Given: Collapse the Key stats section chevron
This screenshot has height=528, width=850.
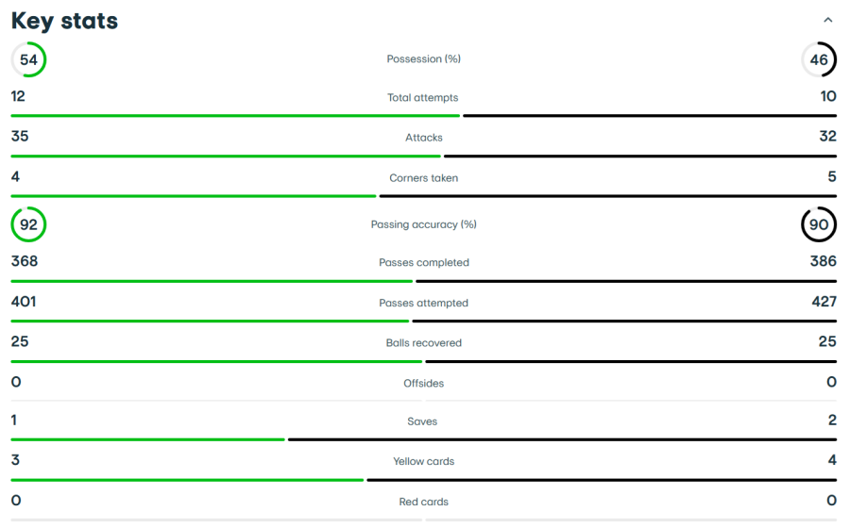Looking at the screenshot, I should (x=827, y=20).
